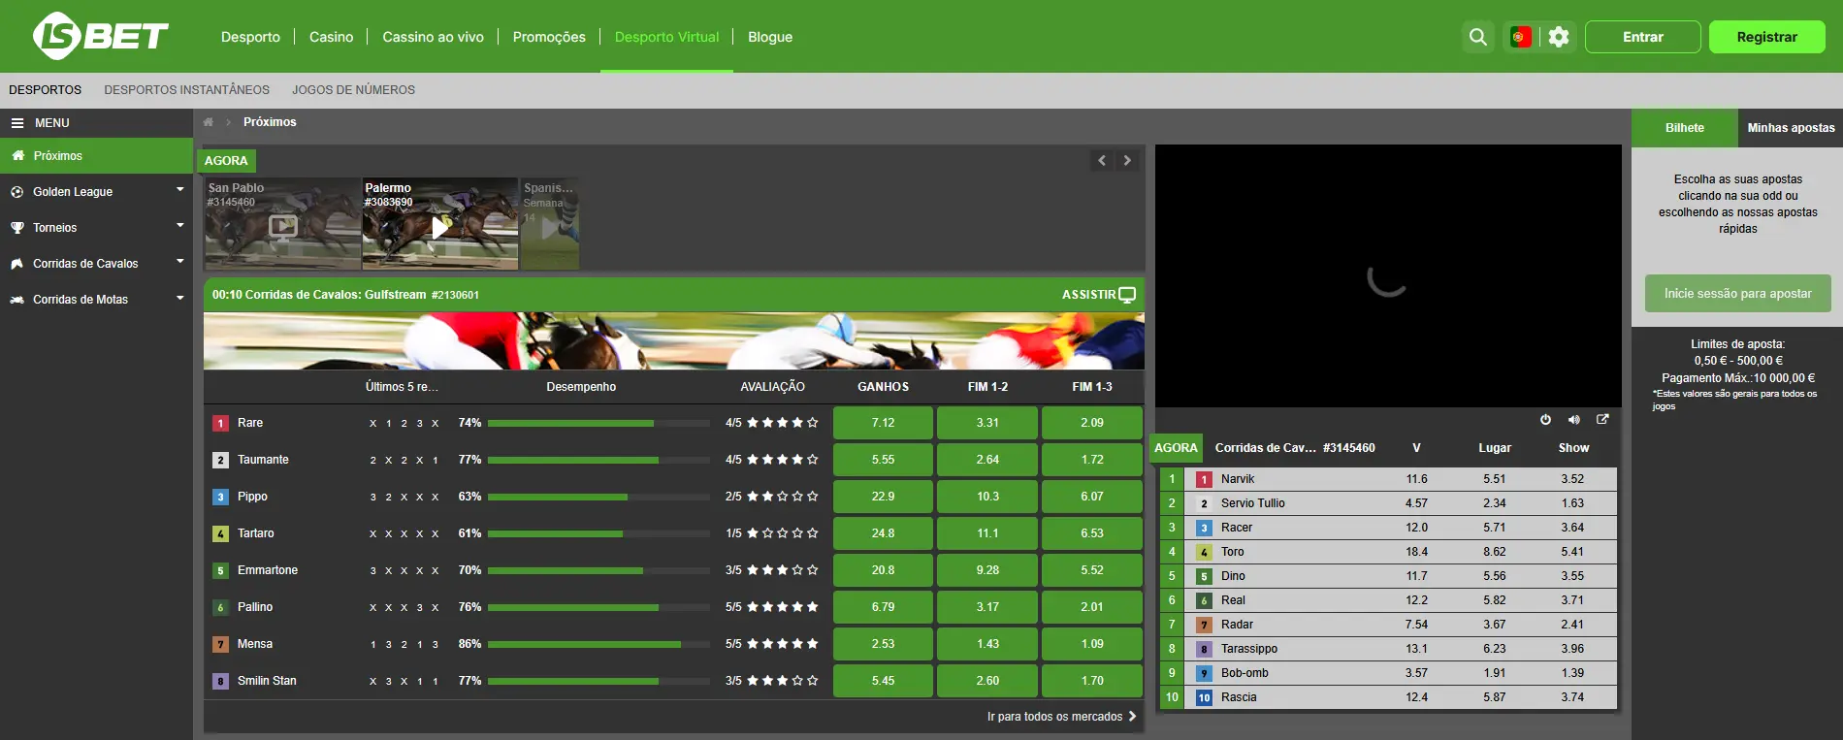Click the Corridas de Cavalos horse icon
The image size is (1843, 740).
pos(17,264)
